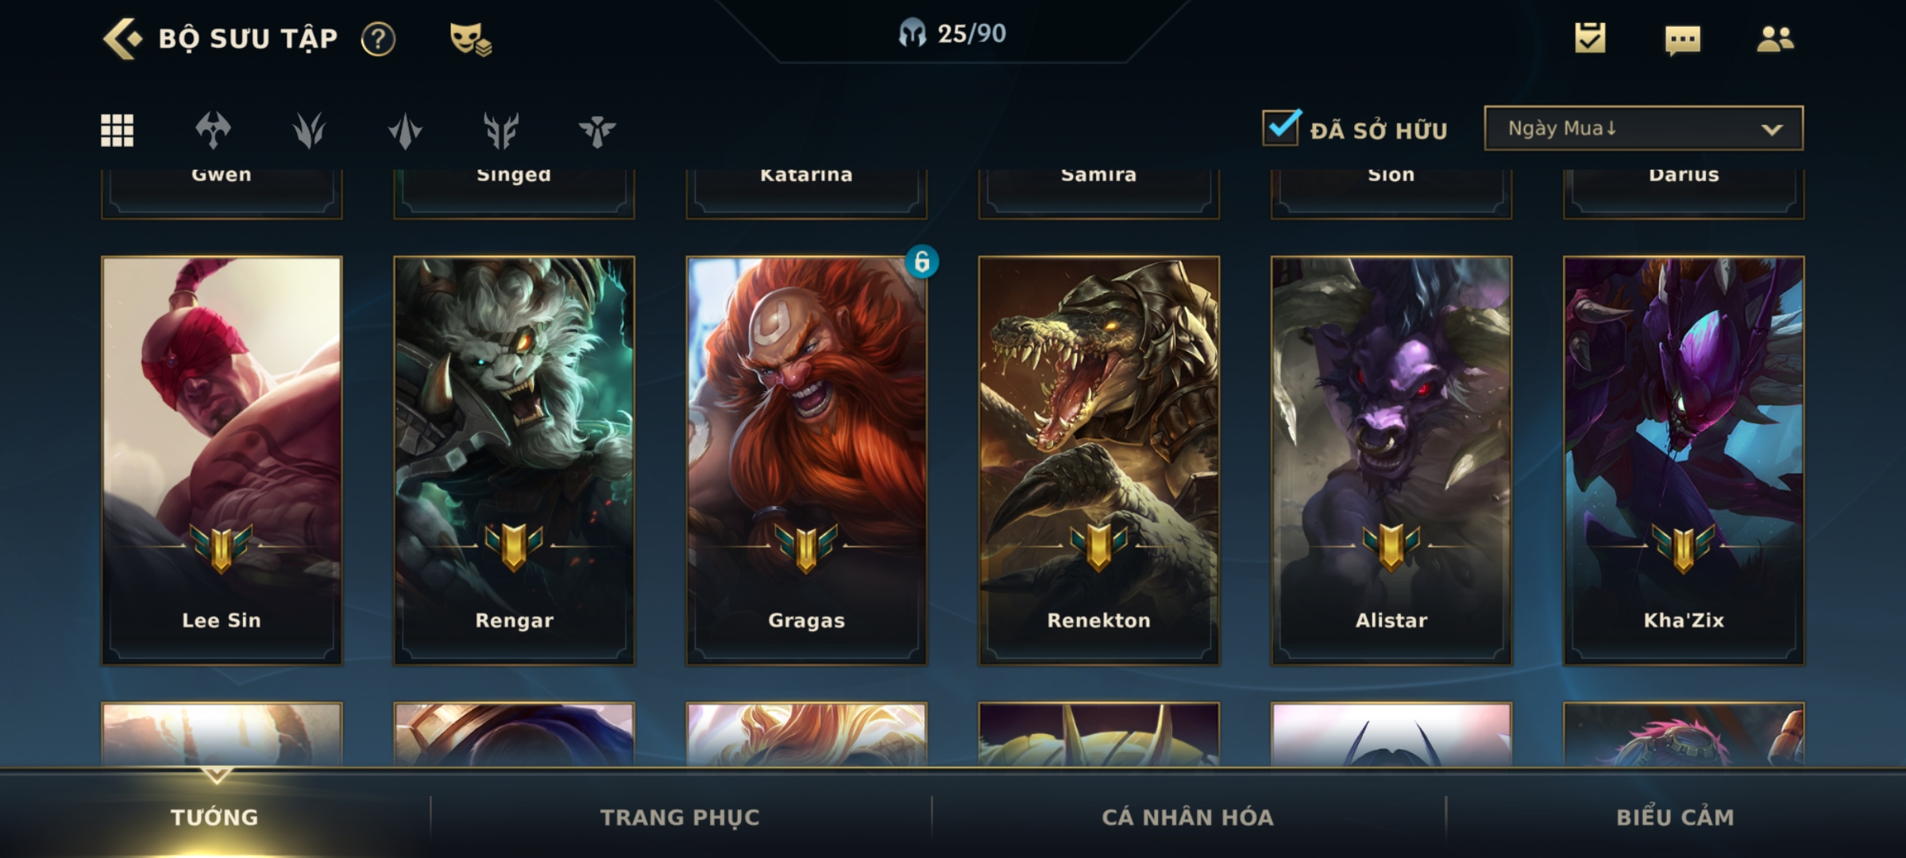This screenshot has height=858, width=1906.
Task: Click the Gragas level 6 badge
Action: pos(921,261)
